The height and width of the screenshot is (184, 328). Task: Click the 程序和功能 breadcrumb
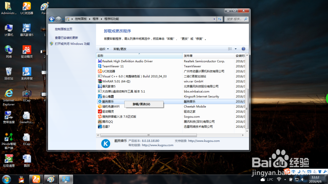112,19
